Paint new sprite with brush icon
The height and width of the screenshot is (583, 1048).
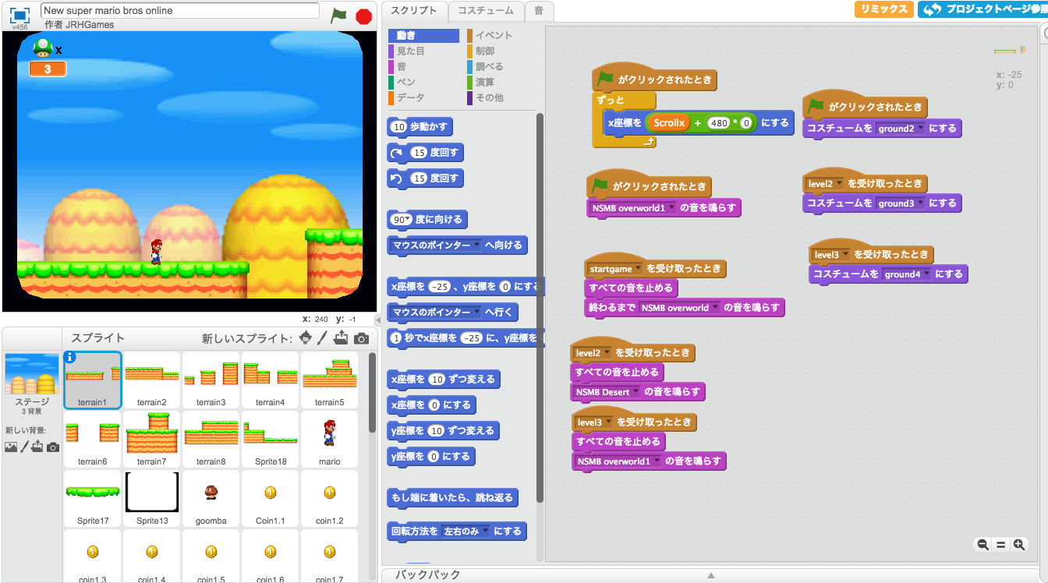pos(322,338)
